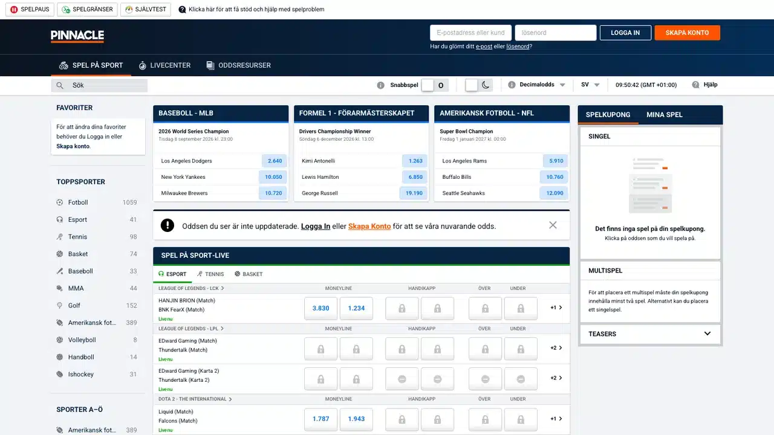This screenshot has width=774, height=435.
Task: Click the Självtest button
Action: tap(146, 10)
